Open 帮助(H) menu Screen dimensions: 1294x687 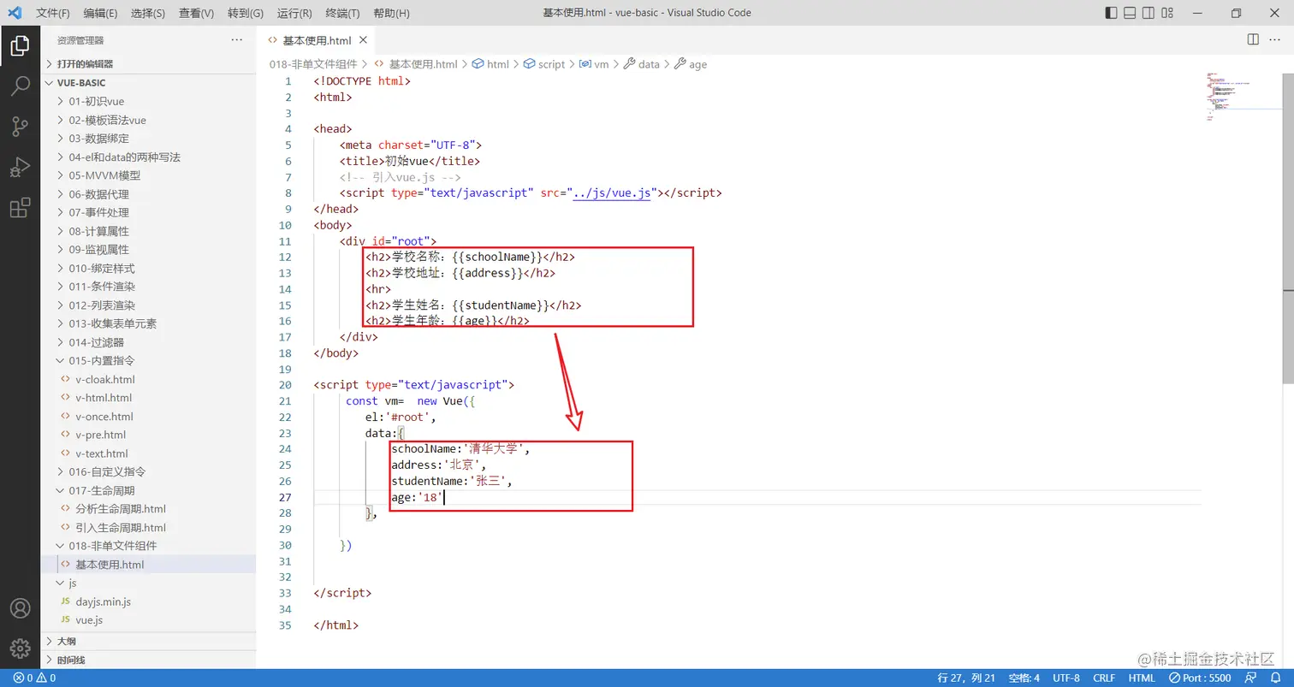click(392, 14)
